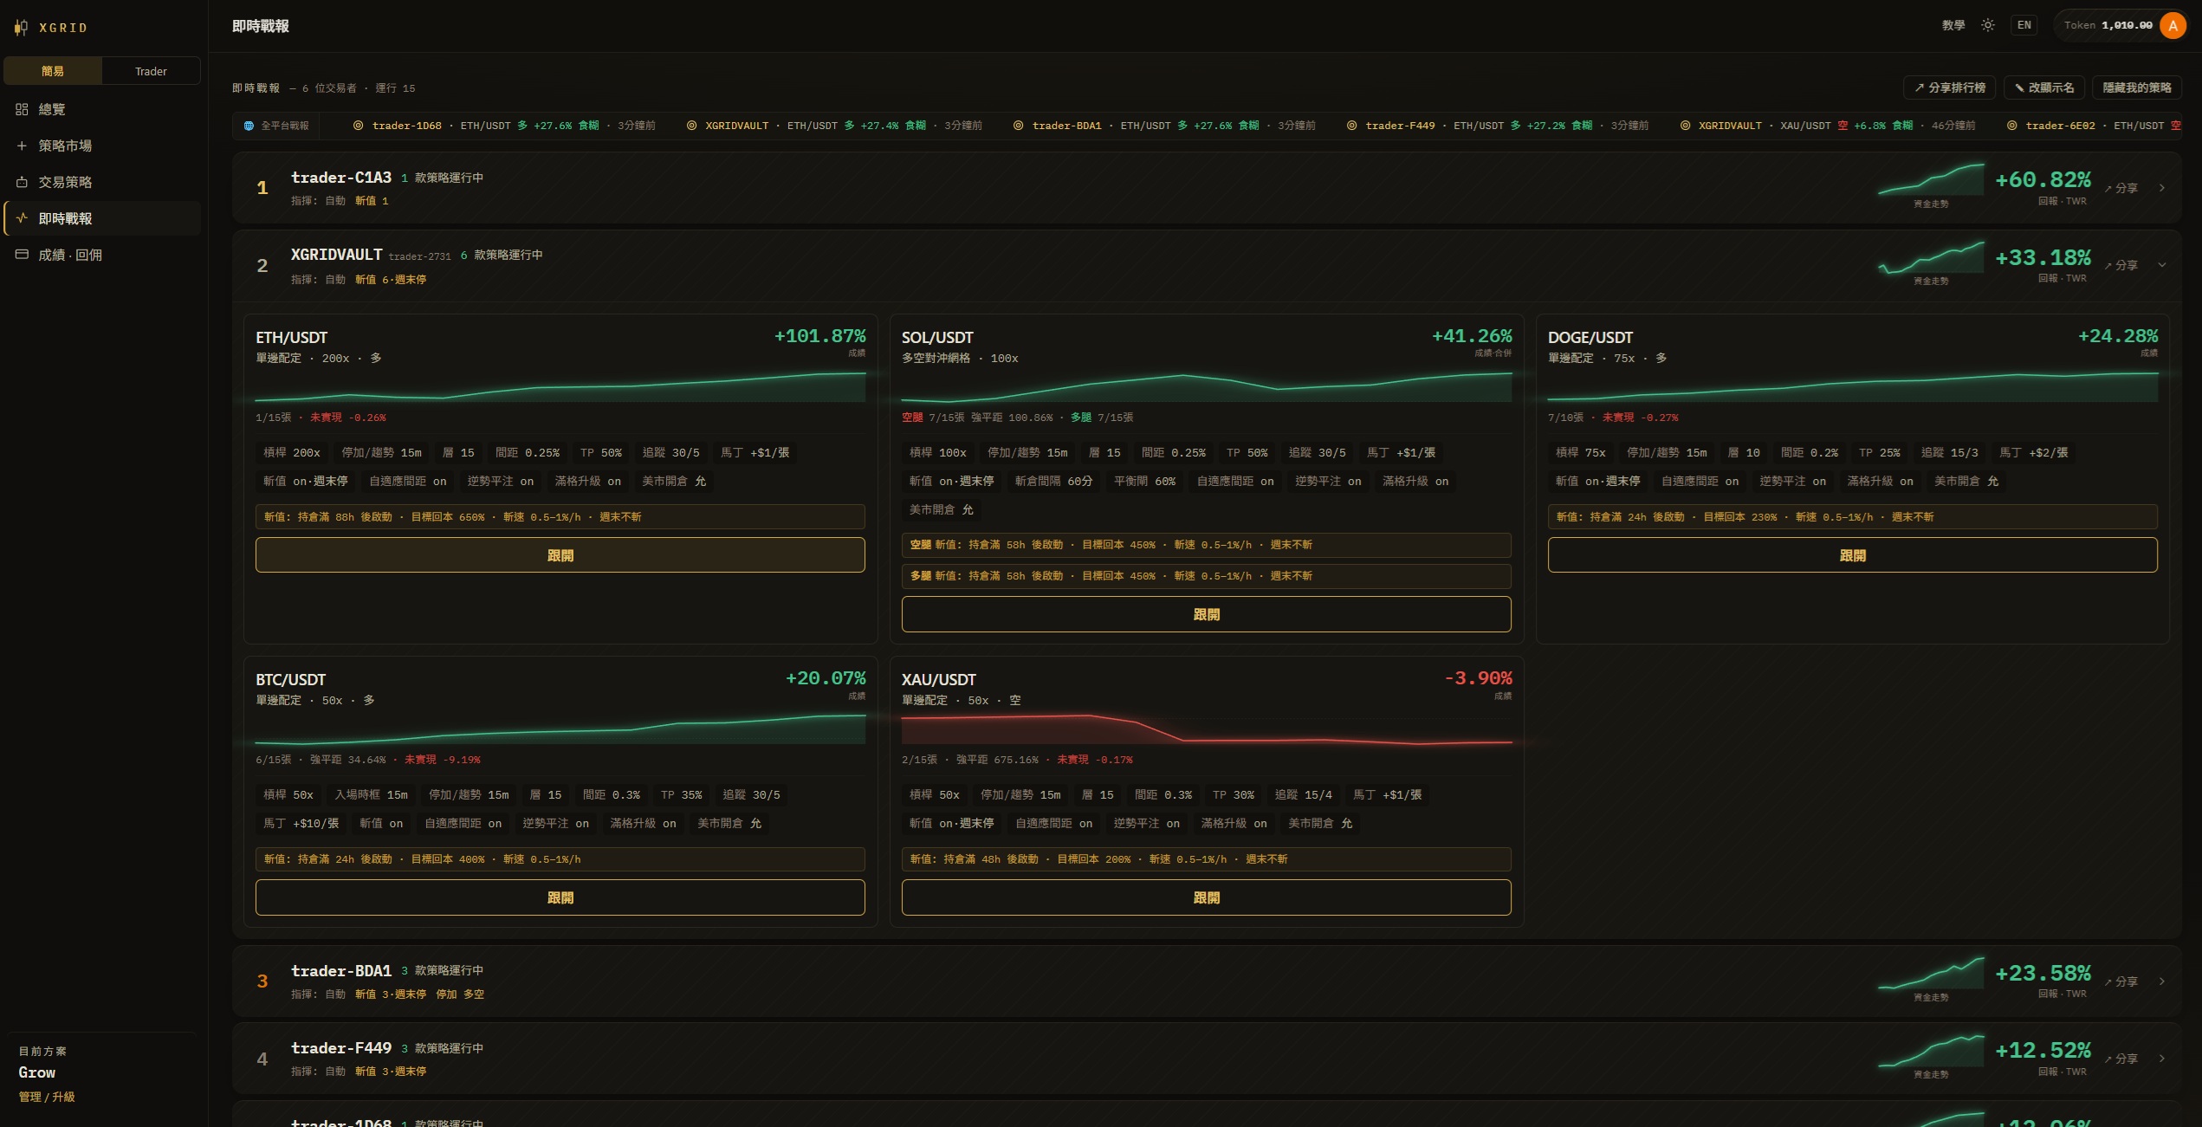Open 成績 · 回佣 card icon in sidebar
This screenshot has height=1127, width=2202.
[x=22, y=255]
